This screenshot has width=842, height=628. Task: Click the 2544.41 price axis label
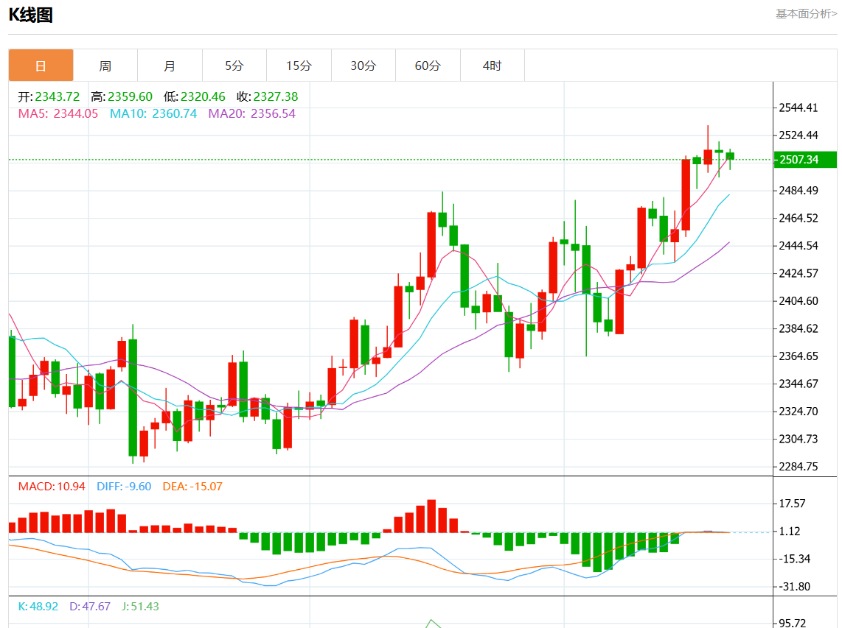[798, 107]
